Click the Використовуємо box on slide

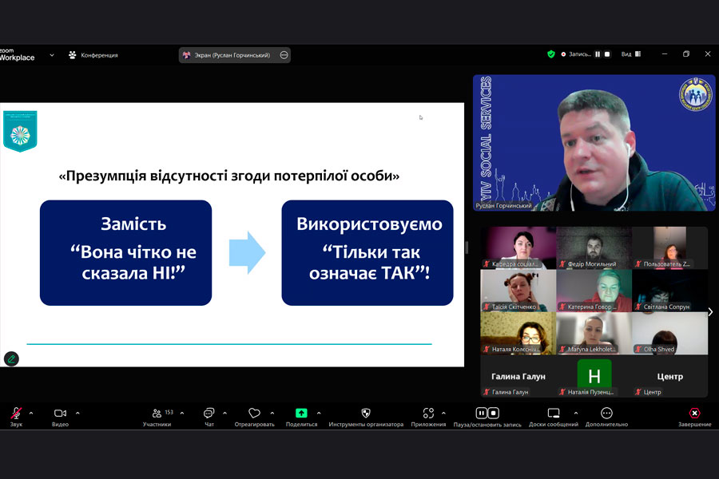367,252
